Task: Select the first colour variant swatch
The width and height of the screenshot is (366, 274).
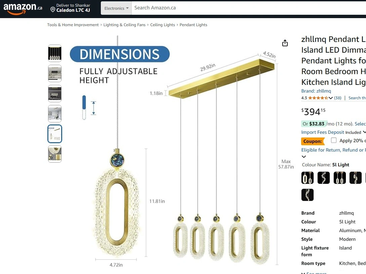Action: [308, 177]
